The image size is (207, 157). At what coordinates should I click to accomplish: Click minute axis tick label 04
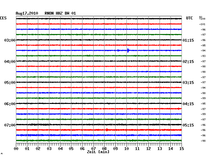tap(60, 149)
